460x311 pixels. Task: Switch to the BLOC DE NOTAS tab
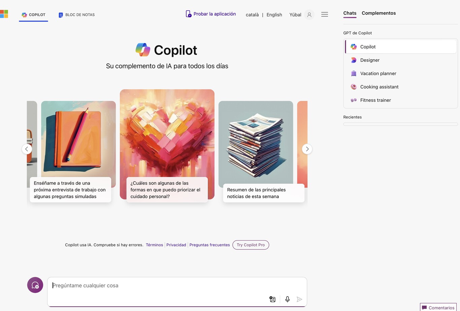76,14
